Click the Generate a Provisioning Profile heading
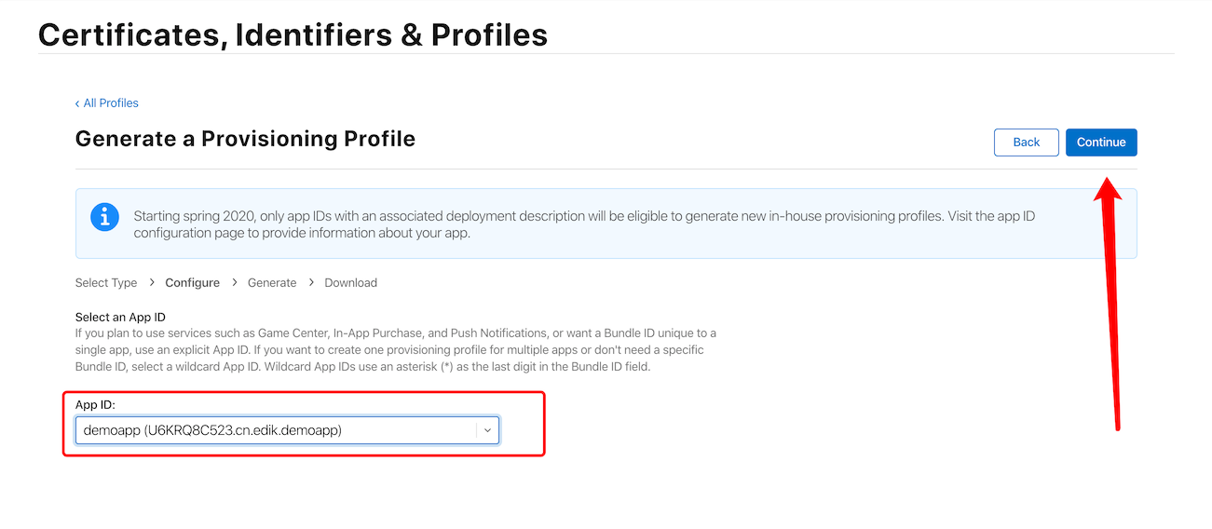Screen dimensions: 1212x529 (x=245, y=139)
